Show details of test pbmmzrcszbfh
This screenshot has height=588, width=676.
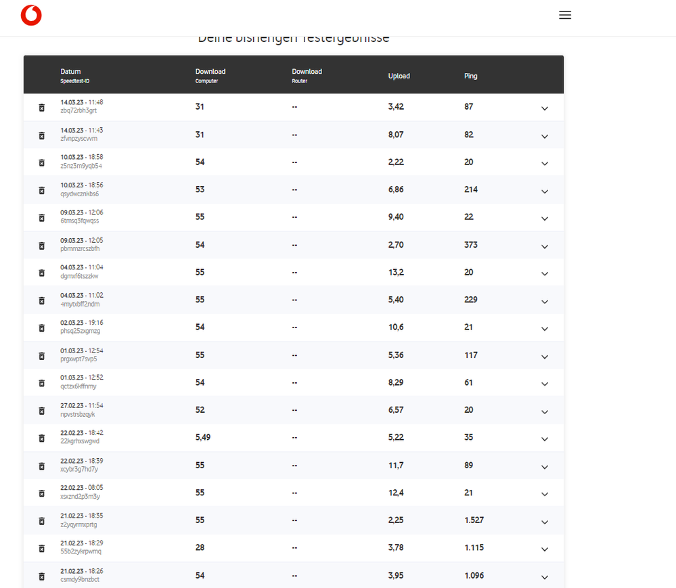[544, 246]
